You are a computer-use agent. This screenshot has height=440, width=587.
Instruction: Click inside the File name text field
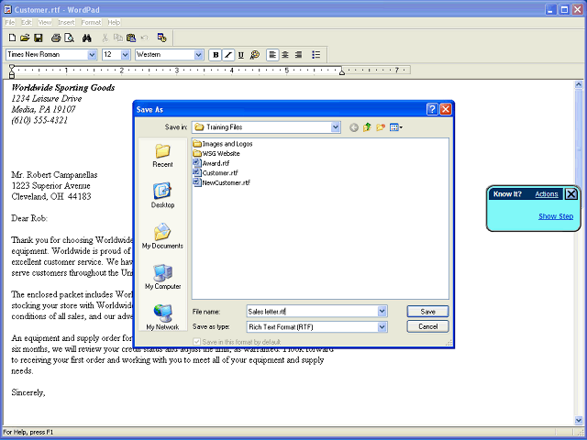(312, 312)
